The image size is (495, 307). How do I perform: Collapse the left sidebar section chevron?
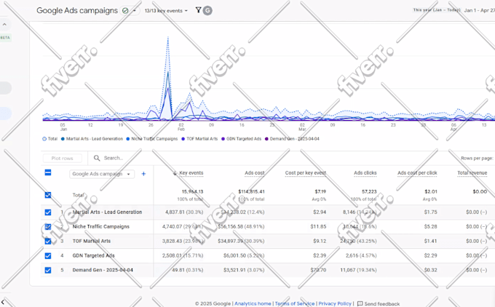point(4,24)
